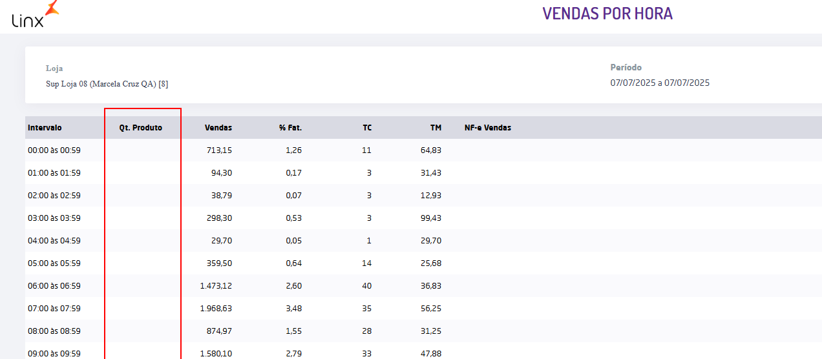Click sales value 713,15
The image size is (822, 359).
pos(220,150)
